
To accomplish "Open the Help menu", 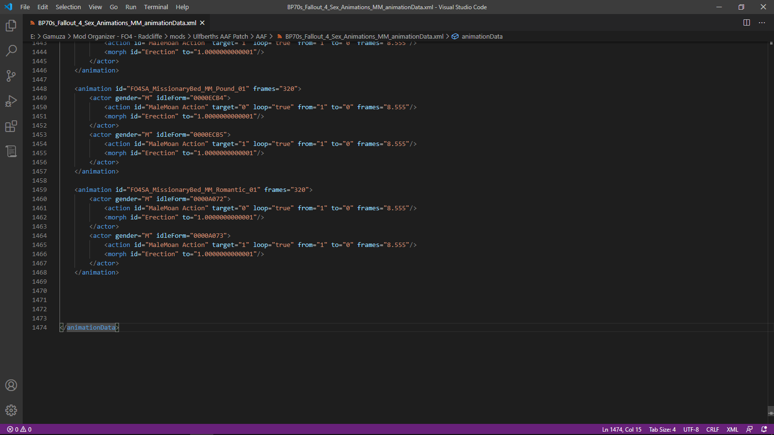I will tap(182, 7).
